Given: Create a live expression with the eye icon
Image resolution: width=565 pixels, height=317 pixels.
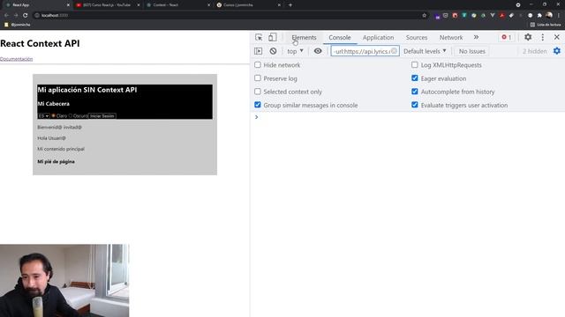Looking at the screenshot, I should coord(318,51).
